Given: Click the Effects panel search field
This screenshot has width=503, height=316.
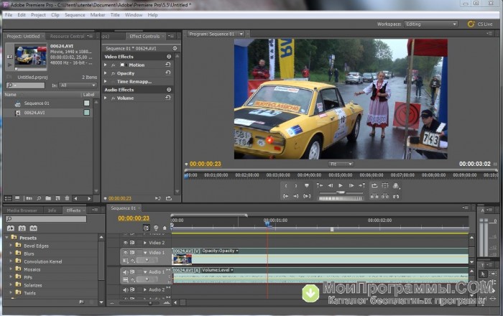Looking at the screenshot, I should click(x=46, y=219).
